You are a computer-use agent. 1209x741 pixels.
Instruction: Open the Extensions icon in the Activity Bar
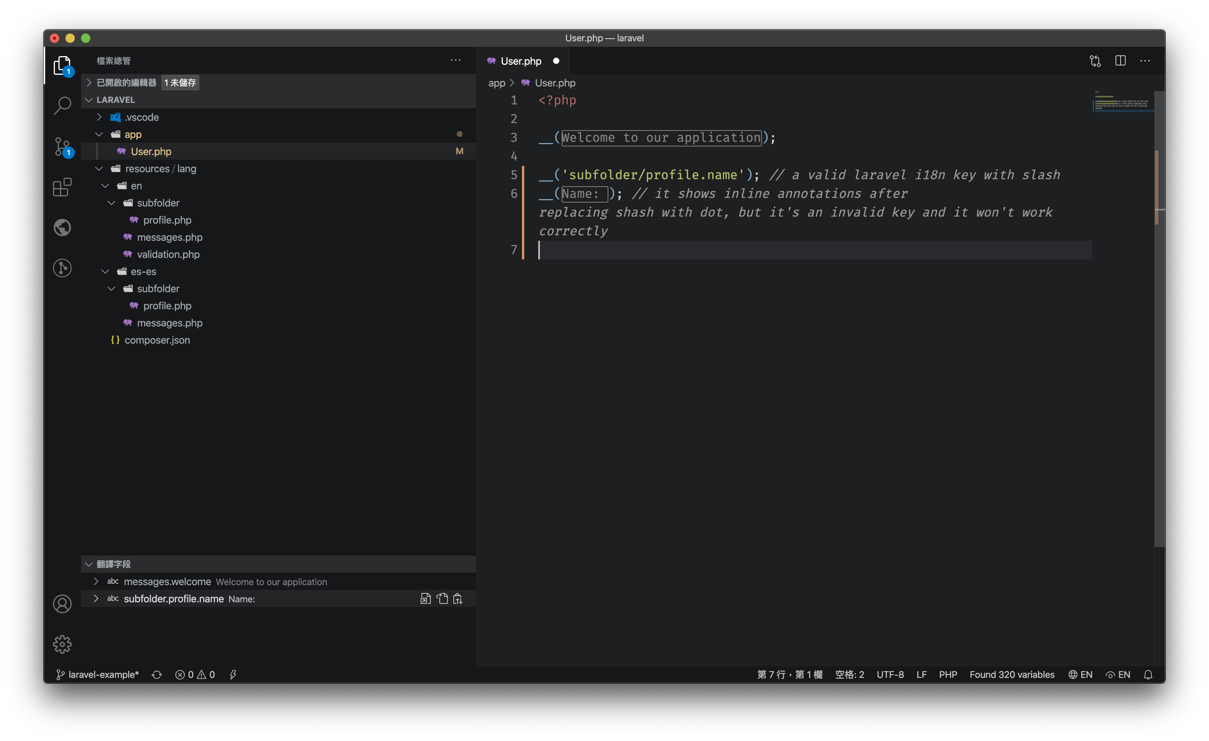(62, 187)
